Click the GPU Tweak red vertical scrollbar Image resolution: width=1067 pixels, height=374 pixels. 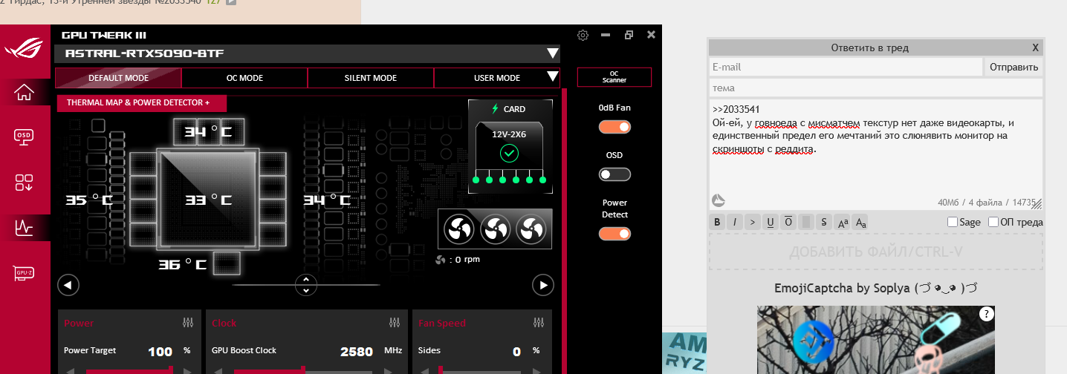tap(564, 230)
